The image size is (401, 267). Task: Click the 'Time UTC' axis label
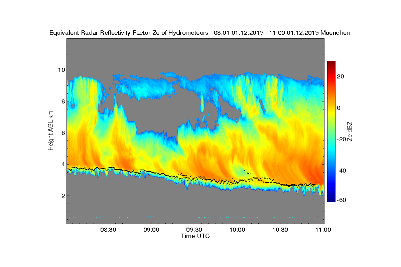tap(195, 236)
